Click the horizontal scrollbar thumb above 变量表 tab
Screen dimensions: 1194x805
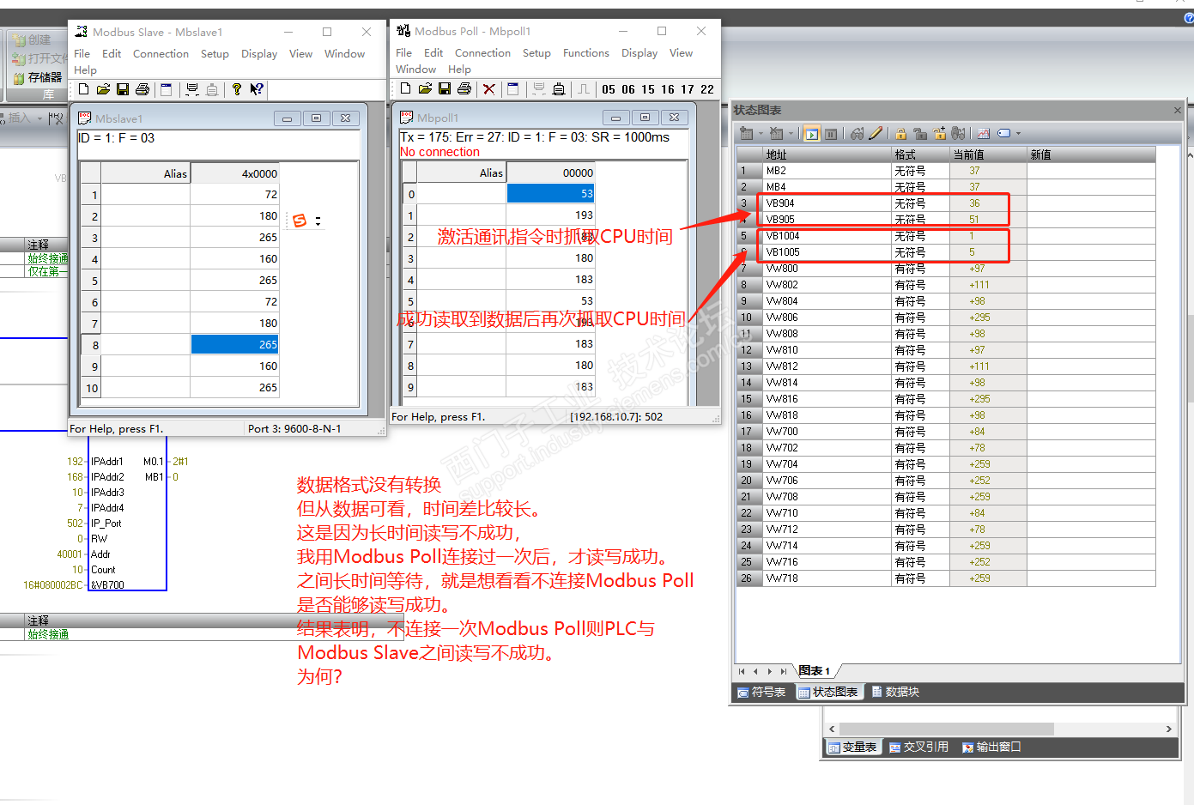tap(946, 729)
